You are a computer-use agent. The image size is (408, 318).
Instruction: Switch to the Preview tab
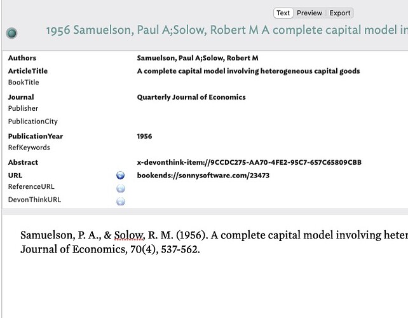click(x=309, y=13)
